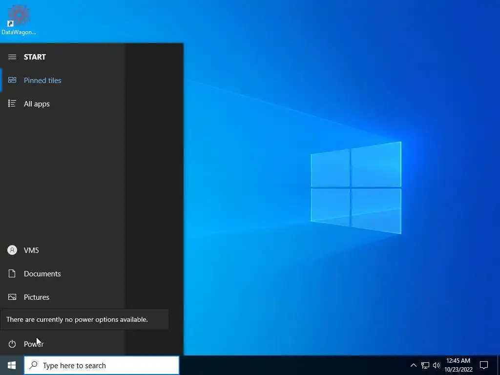Open the volume speaker icon
Screen dimensions: 500x375
pyautogui.click(x=437, y=365)
